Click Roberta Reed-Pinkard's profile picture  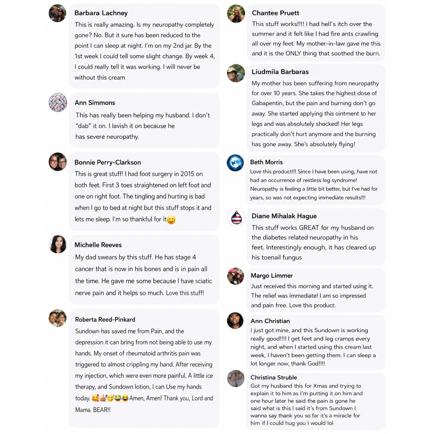pos(58,318)
